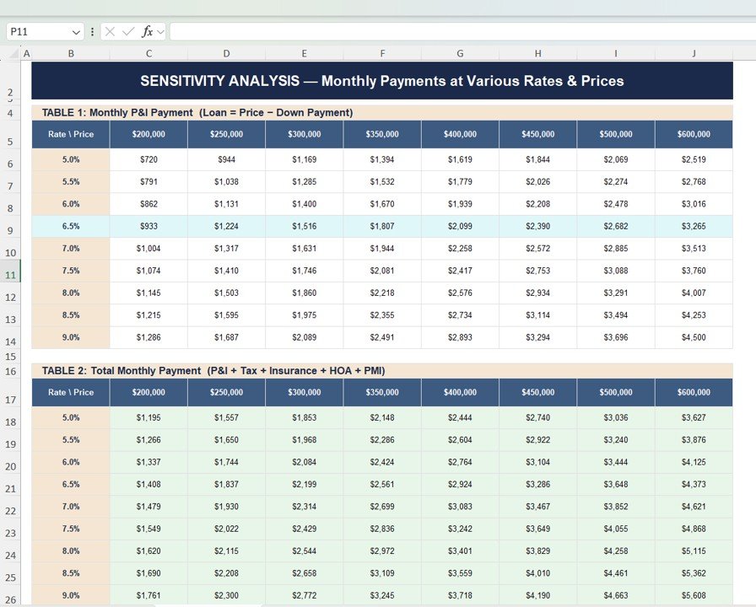Select the Rate \ Price header cell in Table 2
This screenshot has height=607, width=756.
point(71,392)
